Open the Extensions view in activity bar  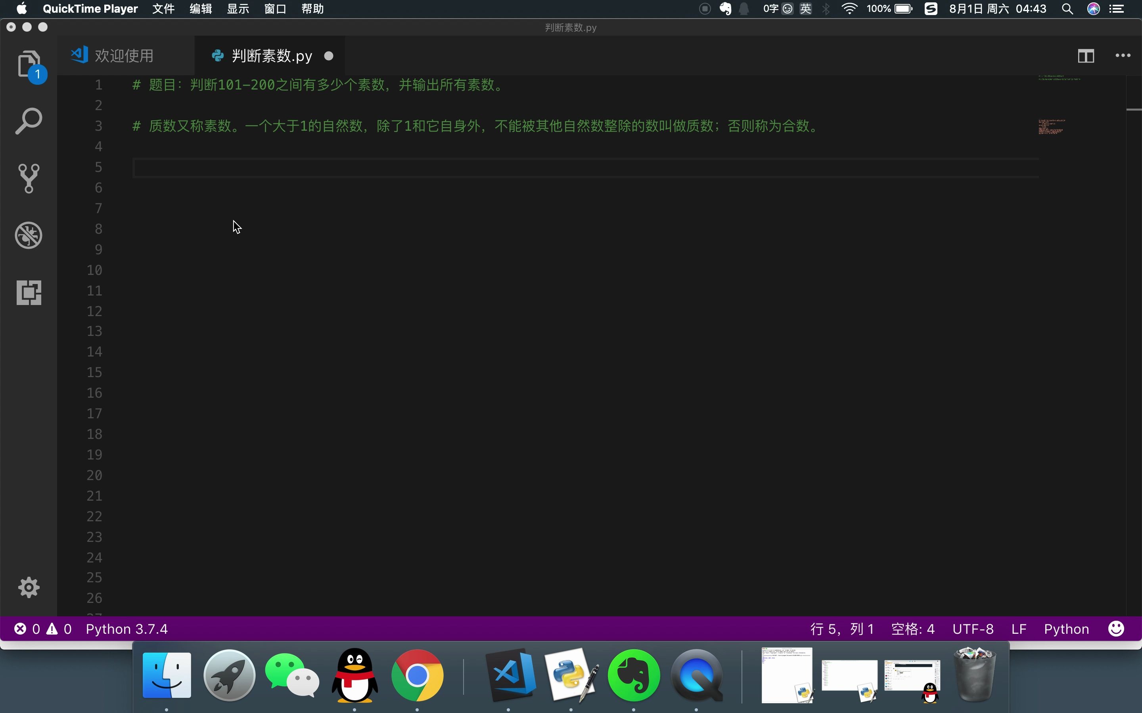28,292
